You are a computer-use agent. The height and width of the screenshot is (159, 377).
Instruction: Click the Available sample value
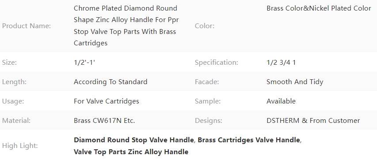(x=281, y=101)
